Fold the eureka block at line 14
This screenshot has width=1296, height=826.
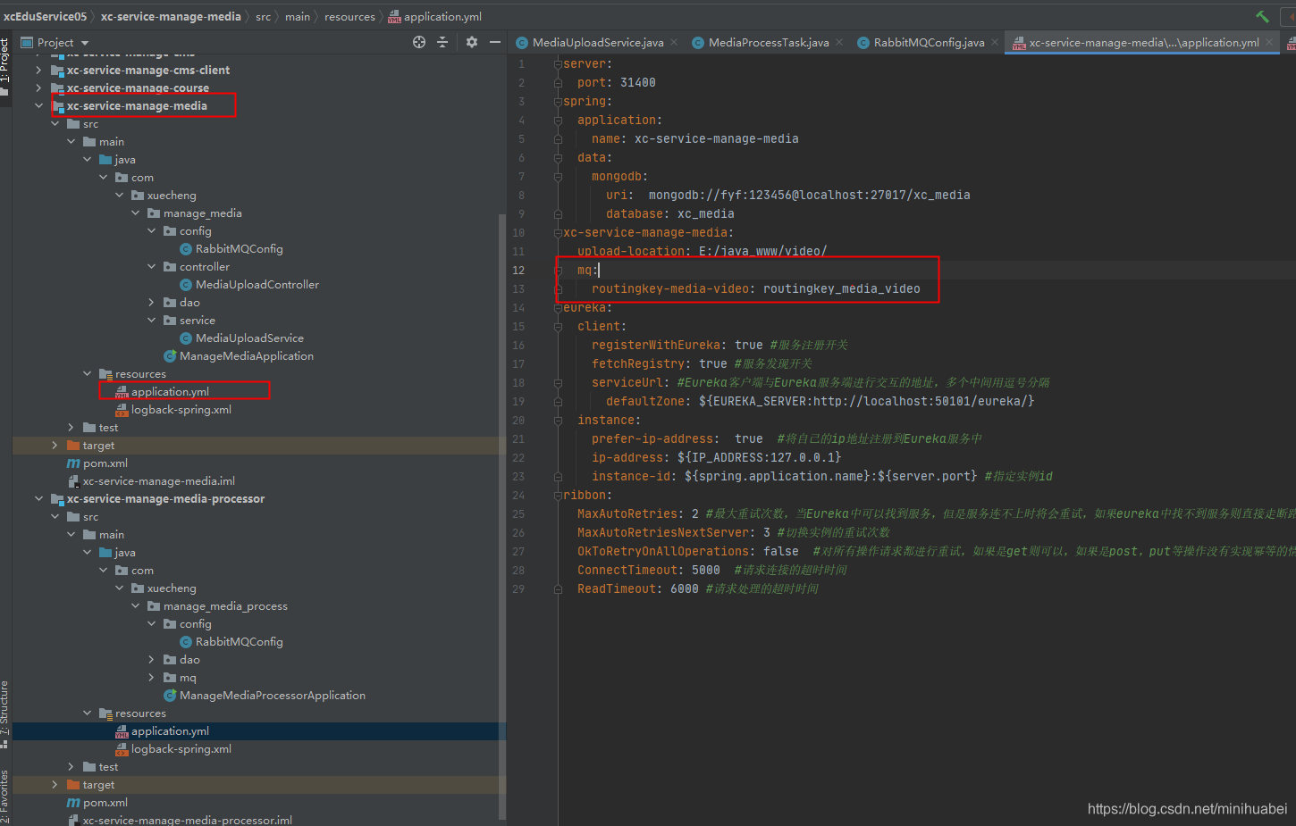coord(558,308)
